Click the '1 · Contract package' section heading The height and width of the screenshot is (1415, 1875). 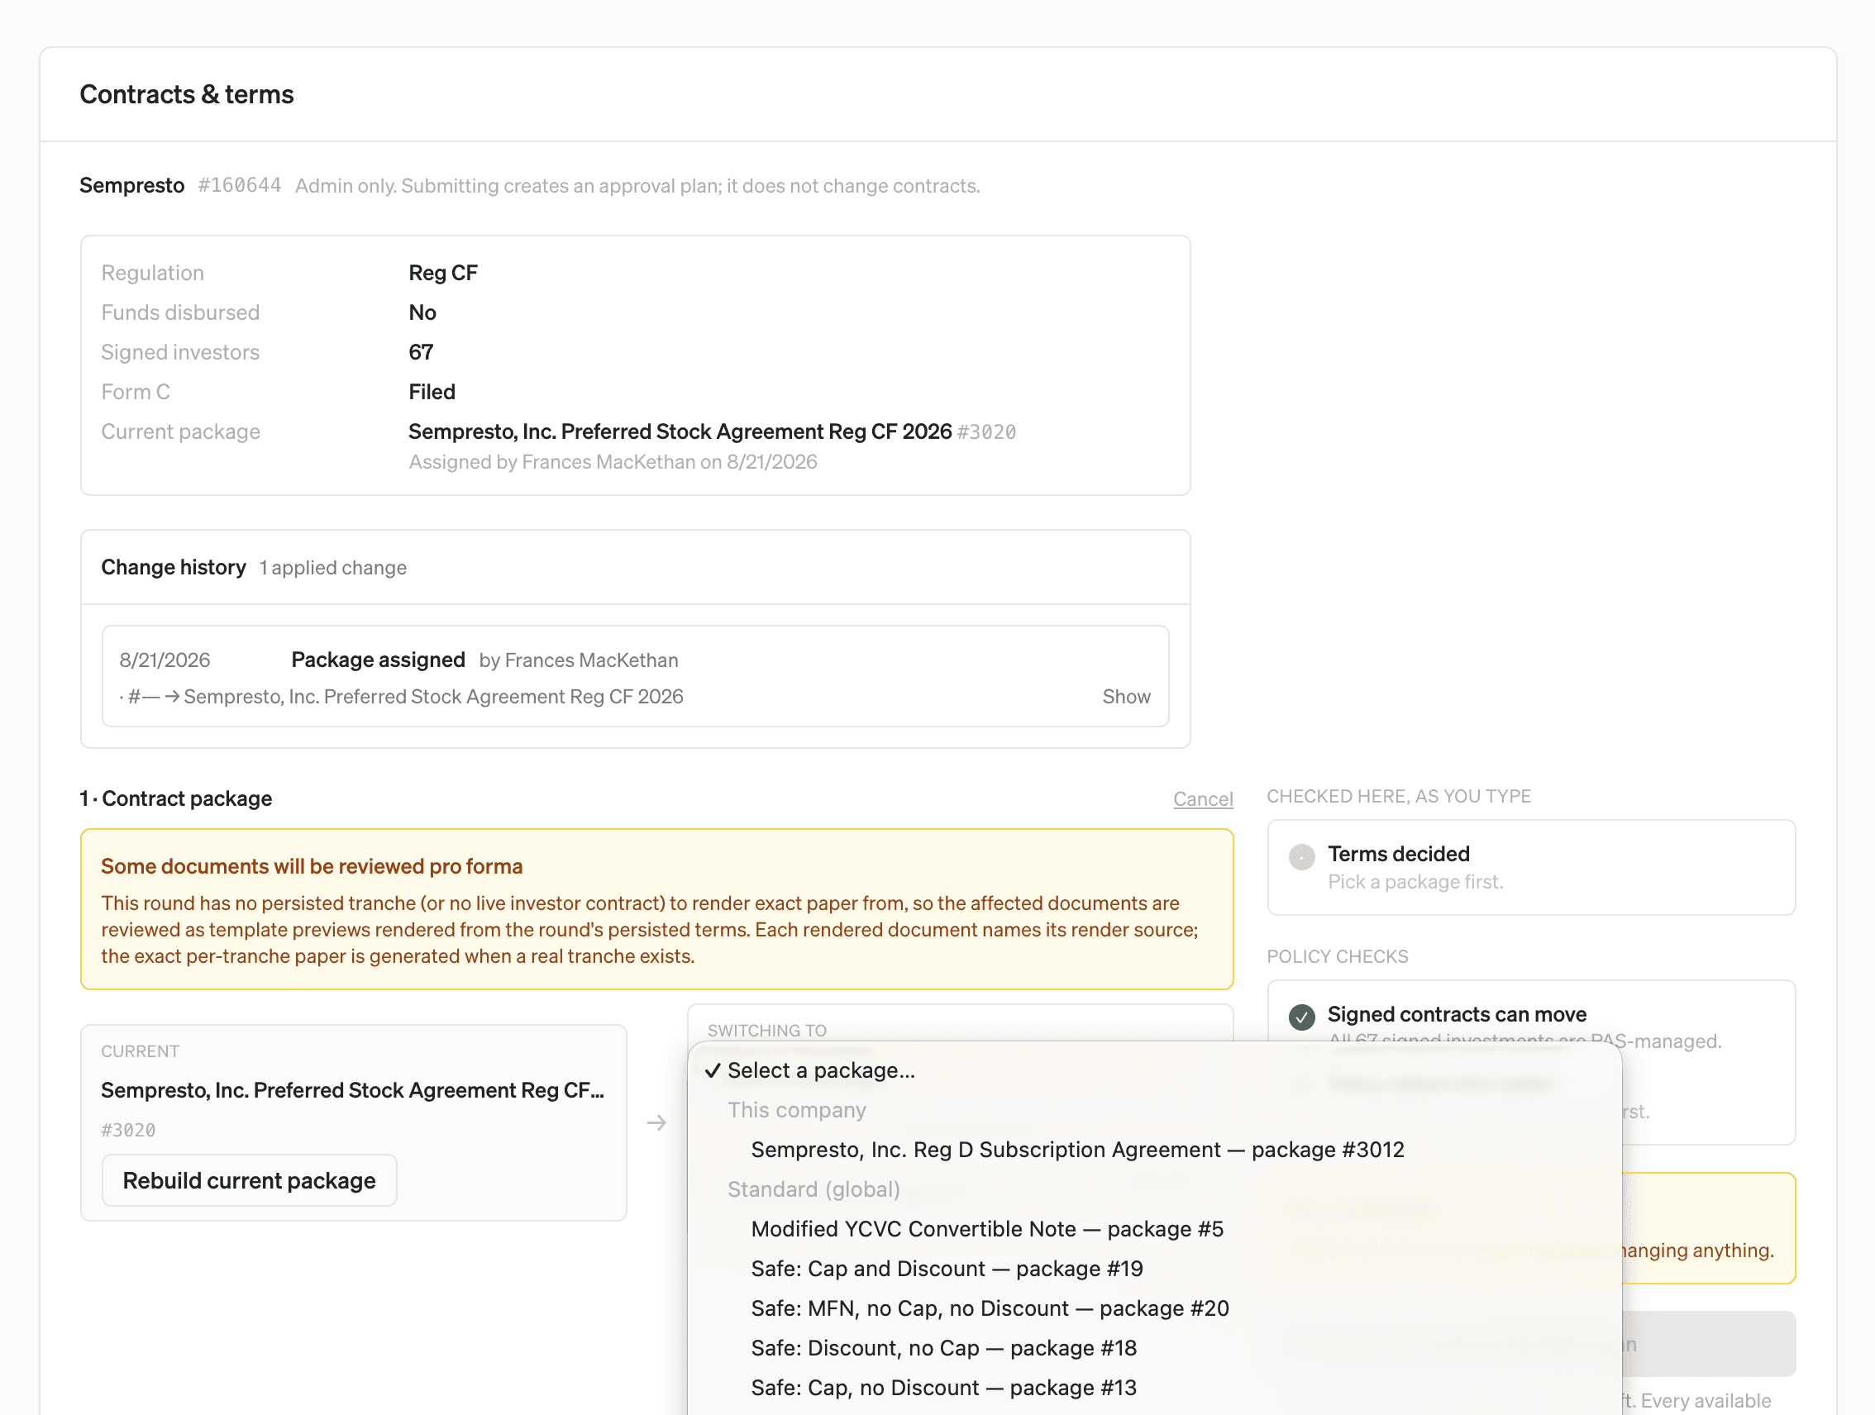(175, 798)
